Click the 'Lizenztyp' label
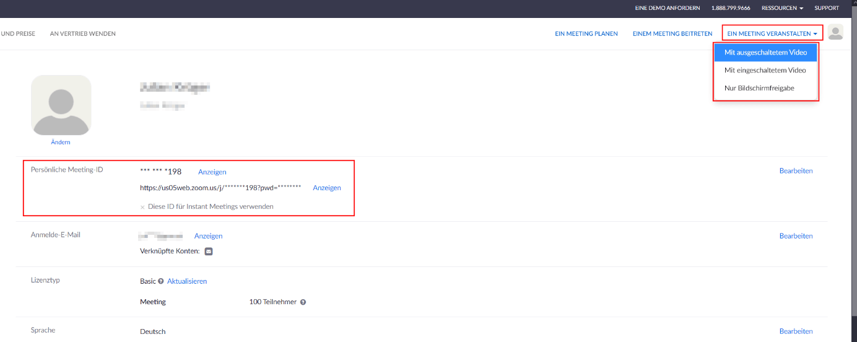857x342 pixels. (x=45, y=280)
